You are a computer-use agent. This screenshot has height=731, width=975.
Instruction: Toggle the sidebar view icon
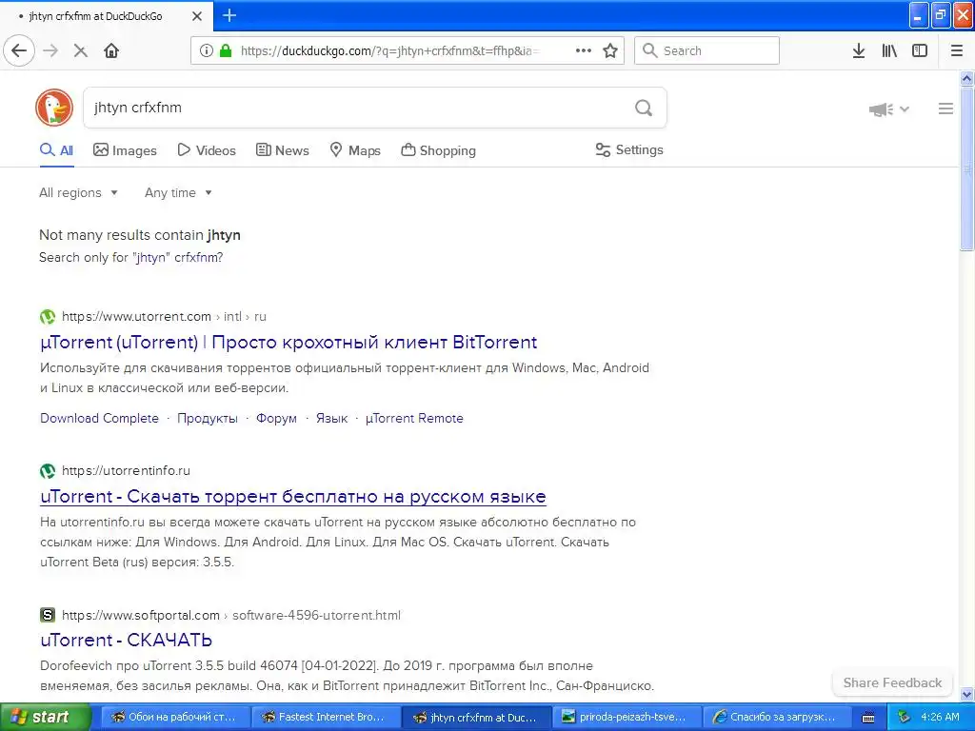[x=920, y=50]
